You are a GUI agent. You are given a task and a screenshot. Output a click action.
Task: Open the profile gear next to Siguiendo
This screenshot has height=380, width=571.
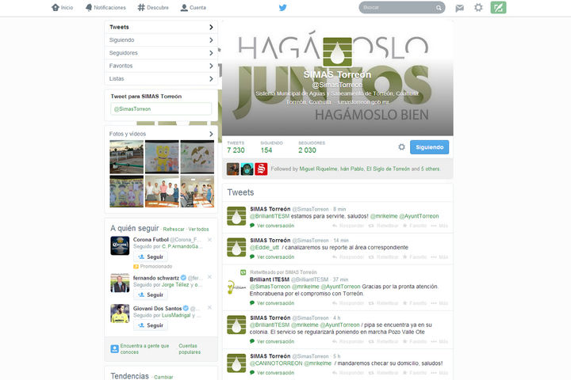click(x=401, y=147)
